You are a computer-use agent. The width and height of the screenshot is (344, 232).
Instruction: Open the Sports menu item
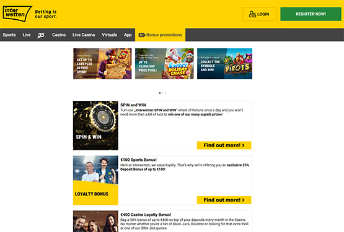[x=9, y=35]
